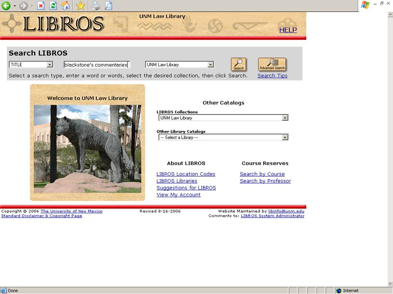The image size is (393, 294).
Task: Click the browser Forward arrow button
Action: pyautogui.click(x=24, y=5)
